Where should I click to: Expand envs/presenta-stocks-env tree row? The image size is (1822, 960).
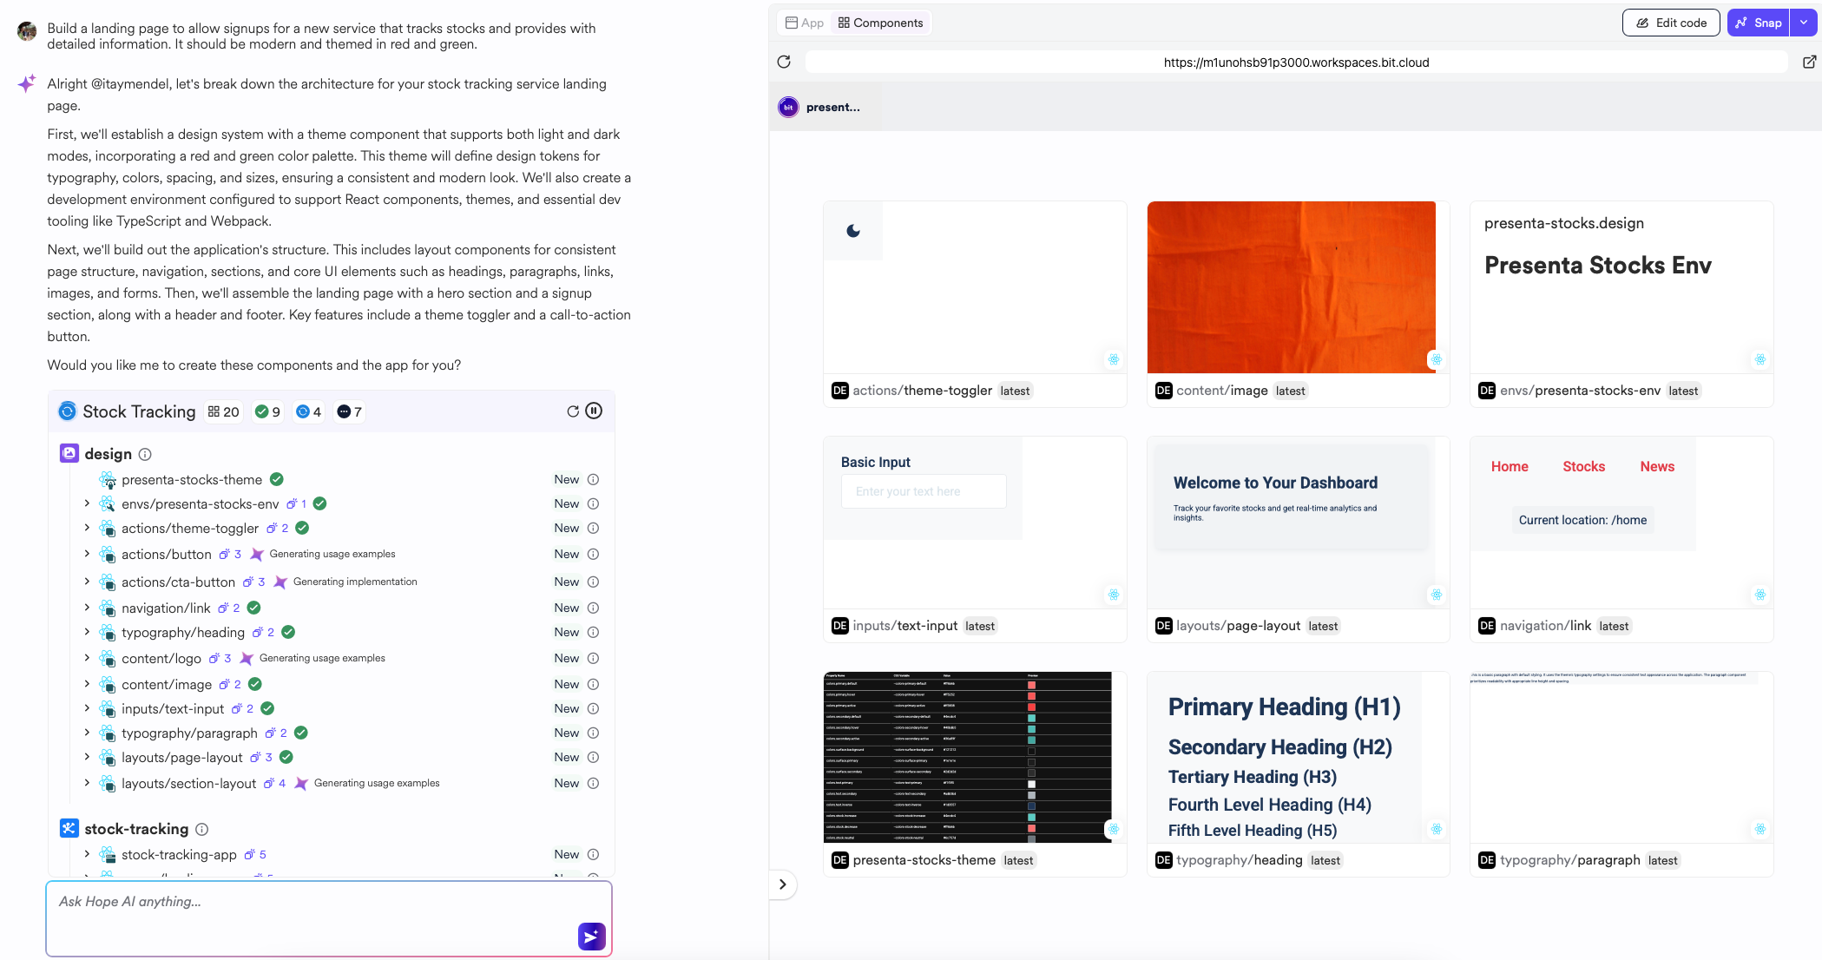click(x=87, y=503)
